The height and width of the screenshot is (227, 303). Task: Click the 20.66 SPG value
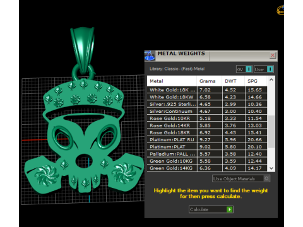254,139
